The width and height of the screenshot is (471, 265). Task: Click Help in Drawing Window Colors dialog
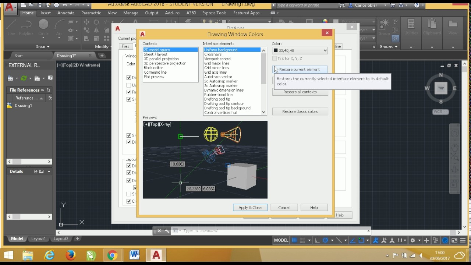[x=314, y=208]
